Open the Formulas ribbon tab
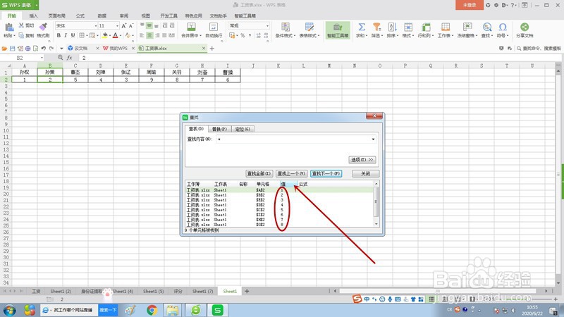Image resolution: width=564 pixels, height=317 pixels. (80, 15)
